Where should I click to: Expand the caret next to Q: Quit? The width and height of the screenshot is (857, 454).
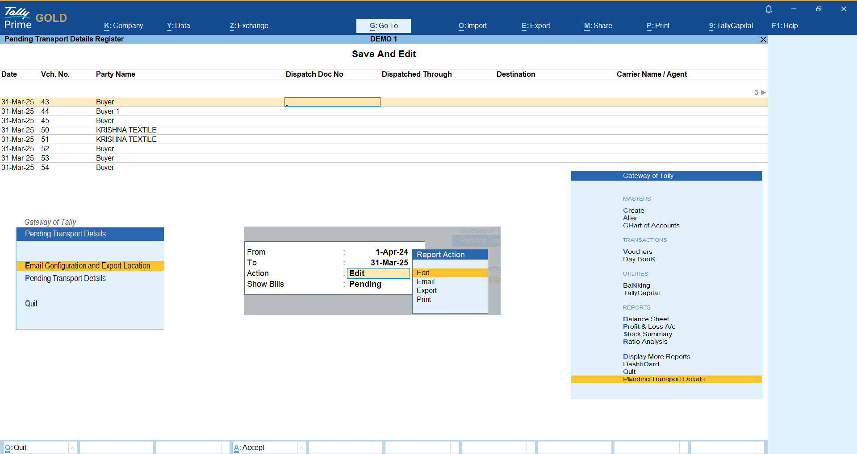(x=72, y=447)
